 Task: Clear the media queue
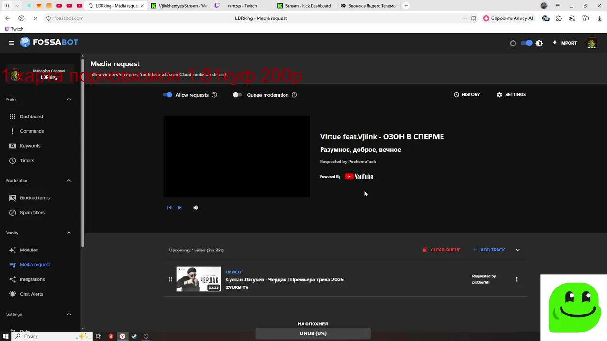pos(441,250)
